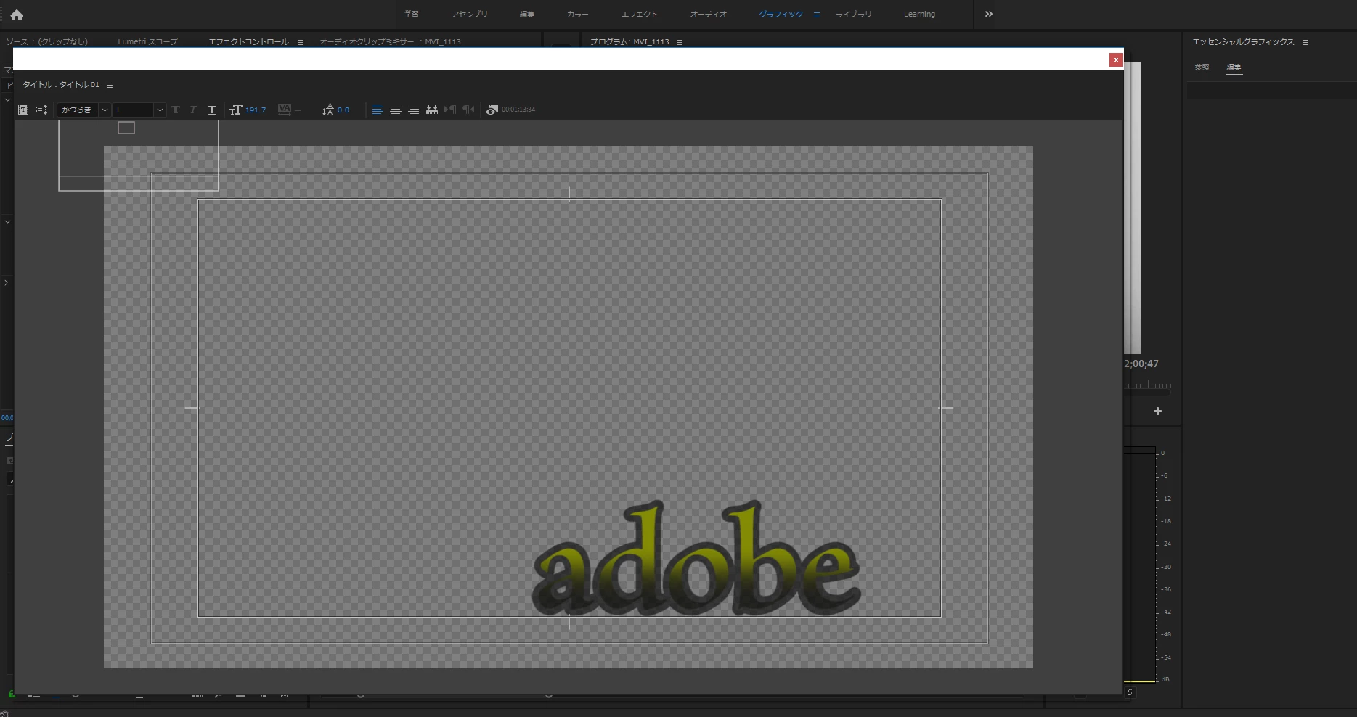
Task: Open tab stops ruler icon
Action: click(x=432, y=110)
